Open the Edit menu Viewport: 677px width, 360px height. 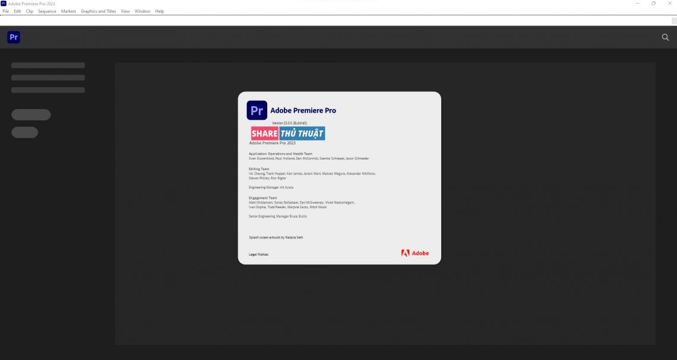coord(17,11)
